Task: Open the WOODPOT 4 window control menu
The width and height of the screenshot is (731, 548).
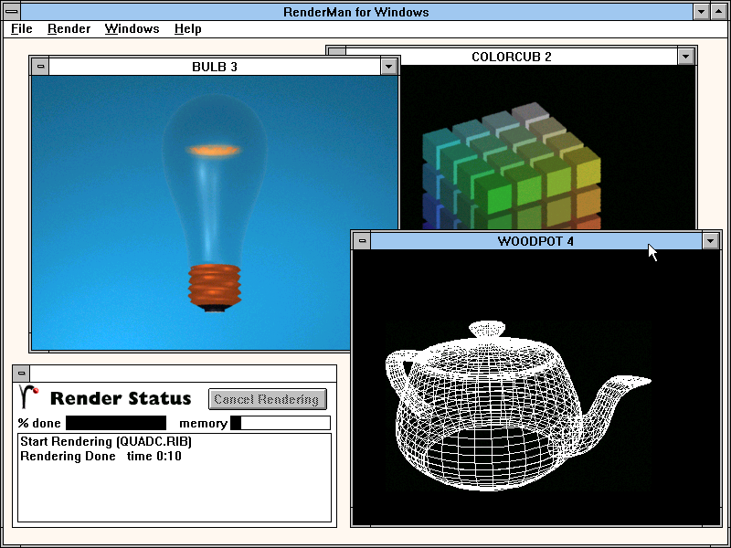Action: (x=362, y=241)
